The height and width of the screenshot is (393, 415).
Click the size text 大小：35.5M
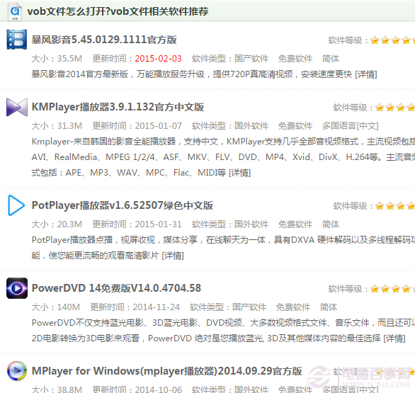pos(57,59)
